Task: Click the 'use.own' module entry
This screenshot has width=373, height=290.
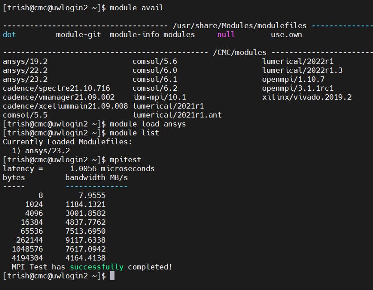Action: coord(286,34)
